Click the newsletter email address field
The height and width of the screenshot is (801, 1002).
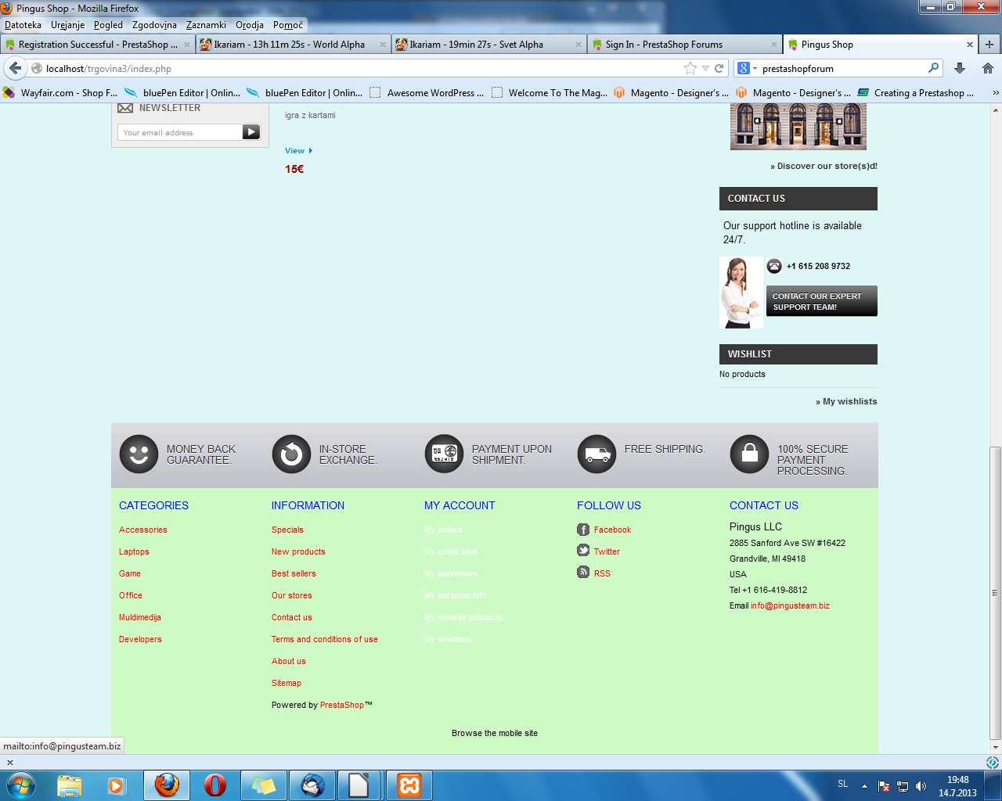181,132
